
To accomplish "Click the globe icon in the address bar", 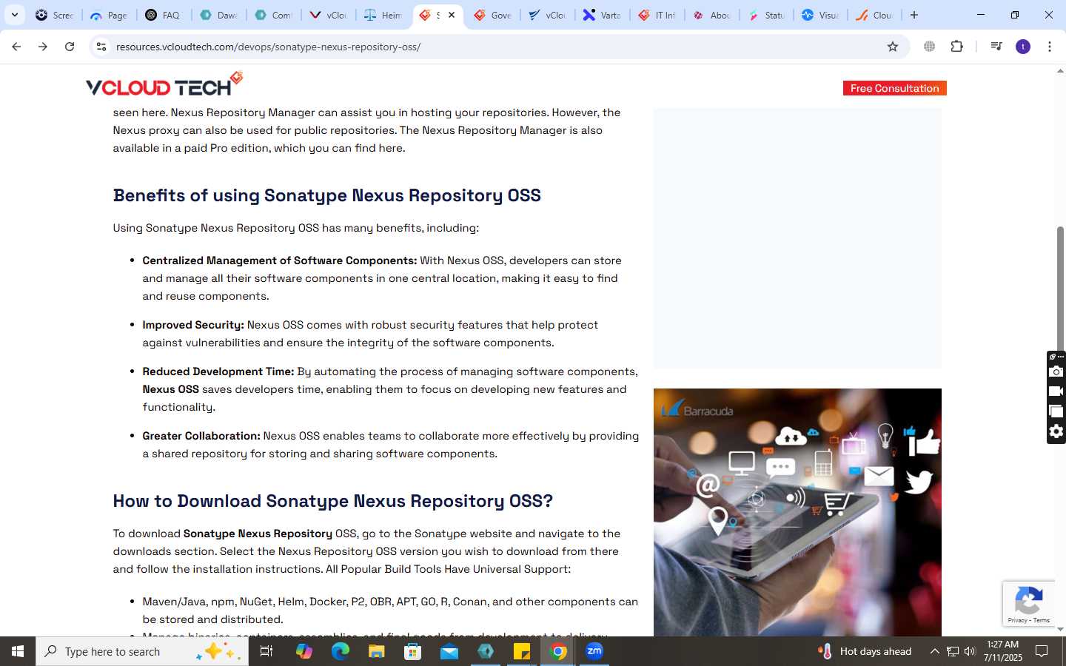I will coord(929,47).
